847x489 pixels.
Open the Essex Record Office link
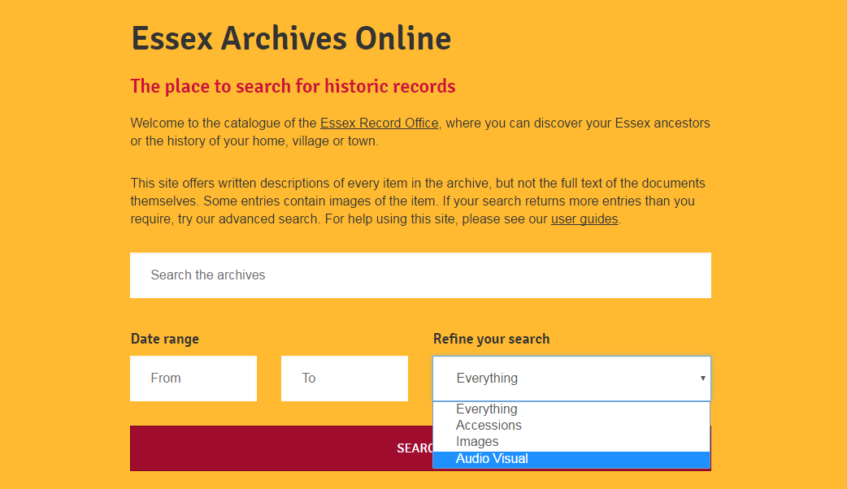coord(379,123)
